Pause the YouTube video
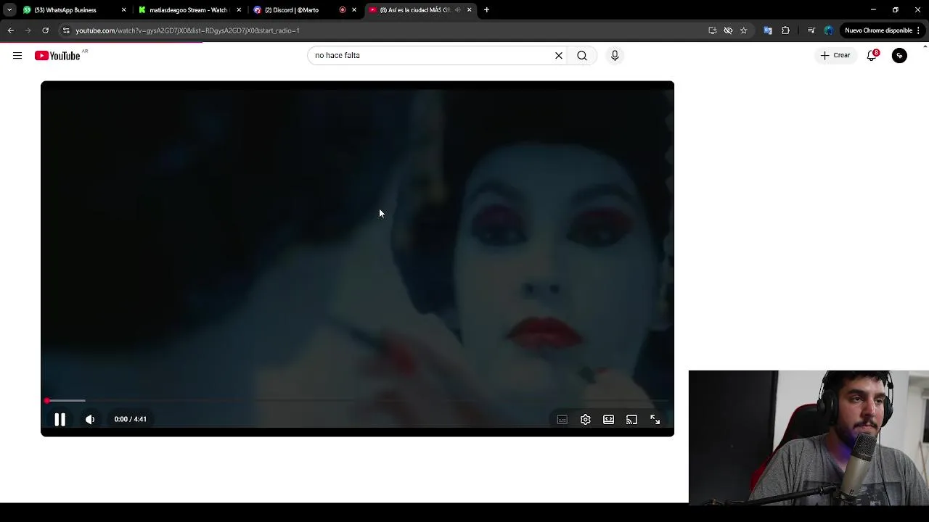Image resolution: width=929 pixels, height=522 pixels. (x=60, y=419)
